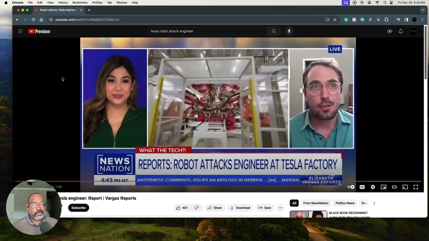Open player settings gear
429x241 pixels.
(373, 187)
